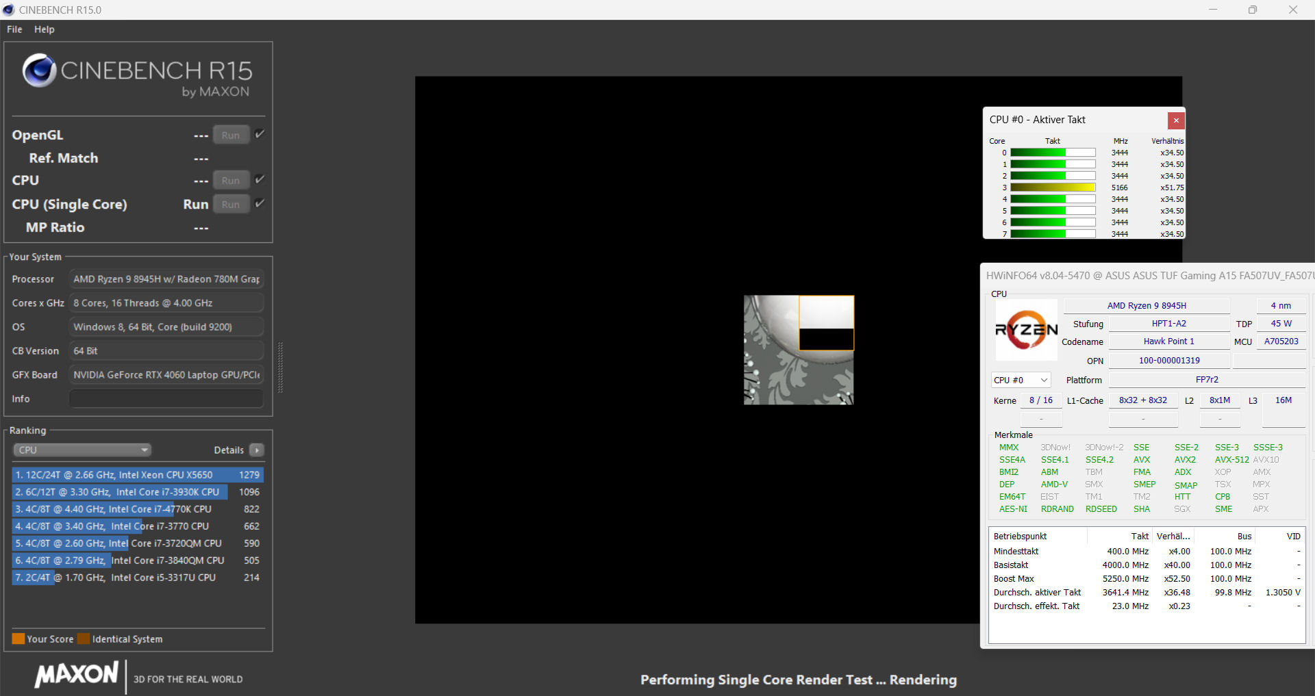Toggle the OpenGL test checkbox
This screenshot has height=696, width=1315.
260,134
